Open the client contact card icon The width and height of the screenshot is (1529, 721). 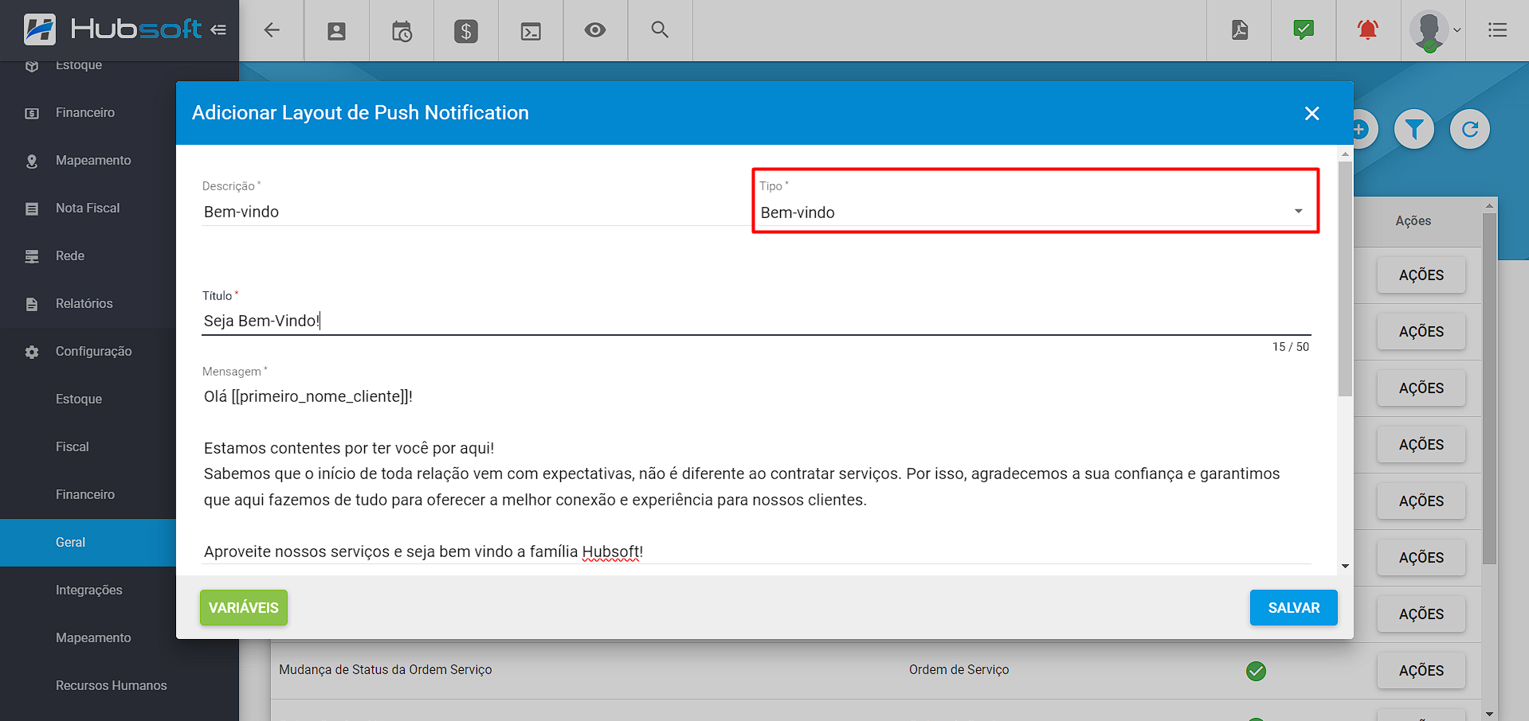[x=337, y=31]
